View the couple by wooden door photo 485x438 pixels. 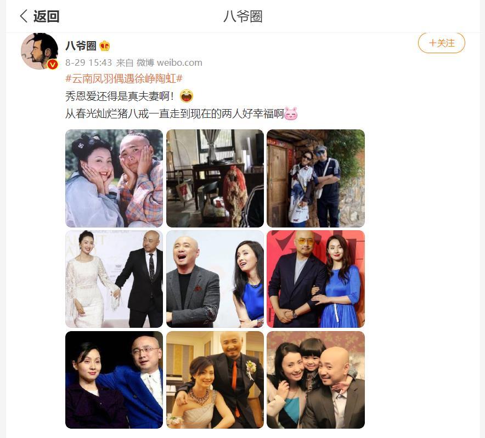pos(316,178)
